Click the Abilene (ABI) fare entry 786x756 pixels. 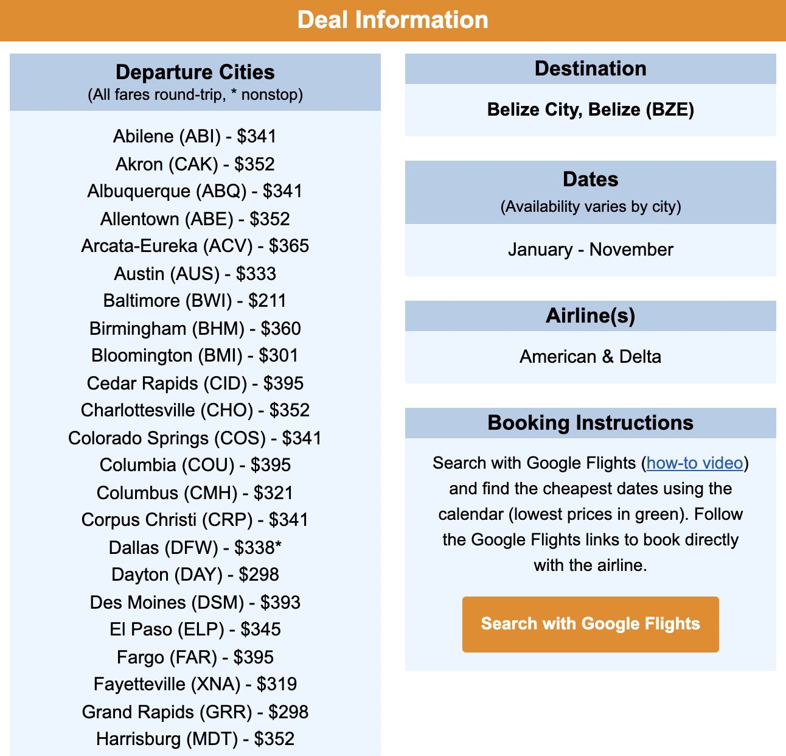tap(195, 136)
